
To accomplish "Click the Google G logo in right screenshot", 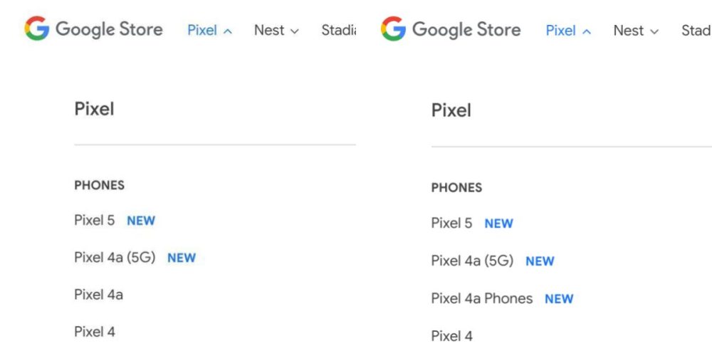I will click(x=394, y=29).
